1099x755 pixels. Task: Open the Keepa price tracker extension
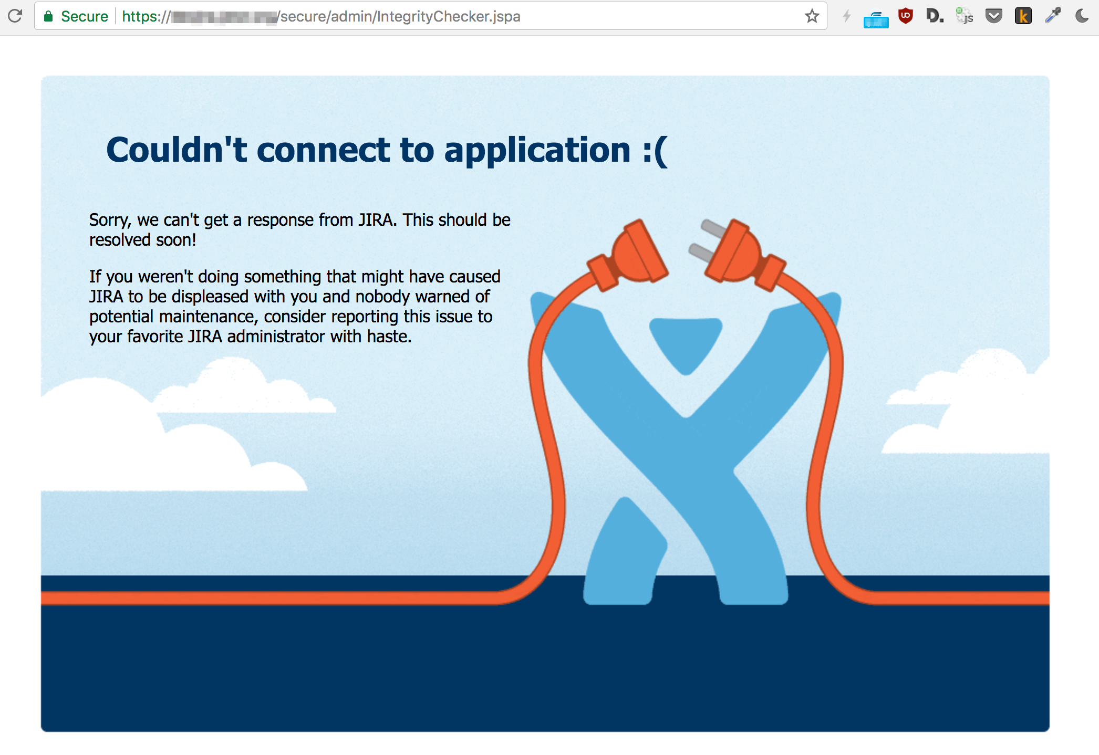pyautogui.click(x=1023, y=17)
